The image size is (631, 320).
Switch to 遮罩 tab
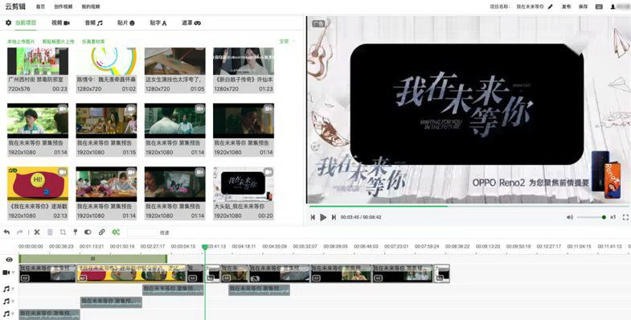(x=191, y=23)
